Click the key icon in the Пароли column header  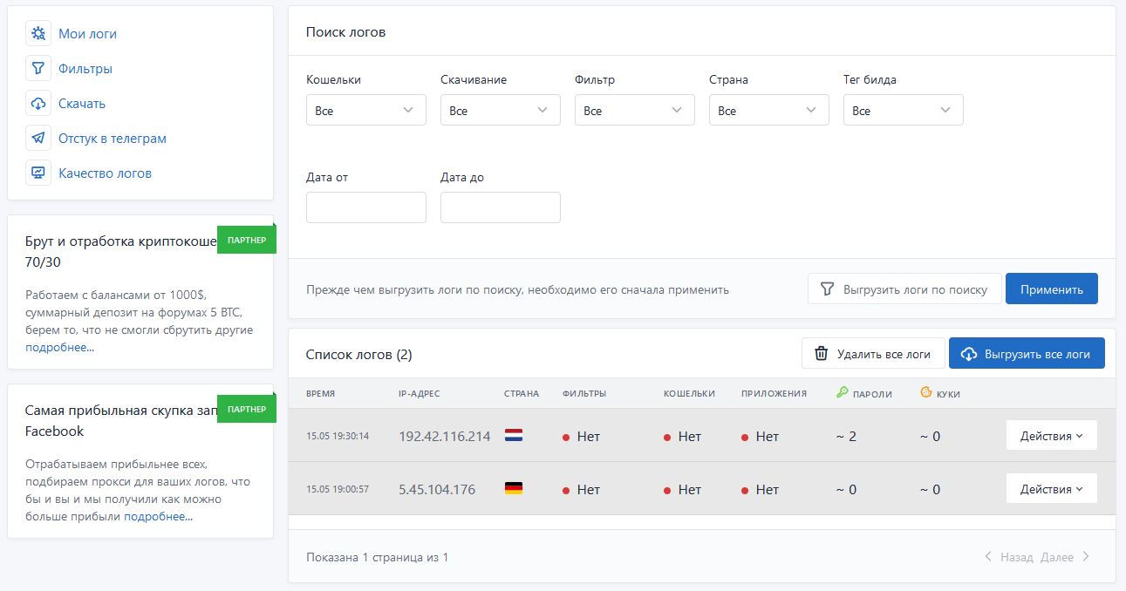(842, 393)
